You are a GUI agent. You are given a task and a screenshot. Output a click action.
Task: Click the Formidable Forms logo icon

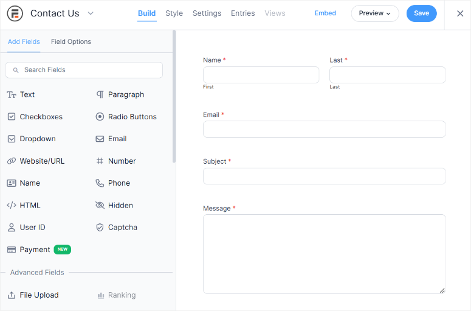pyautogui.click(x=15, y=13)
